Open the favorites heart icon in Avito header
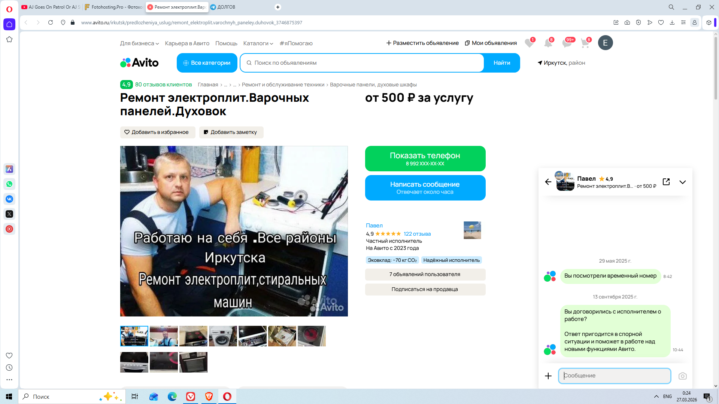Screen dimensions: 719x404 pos(529,43)
